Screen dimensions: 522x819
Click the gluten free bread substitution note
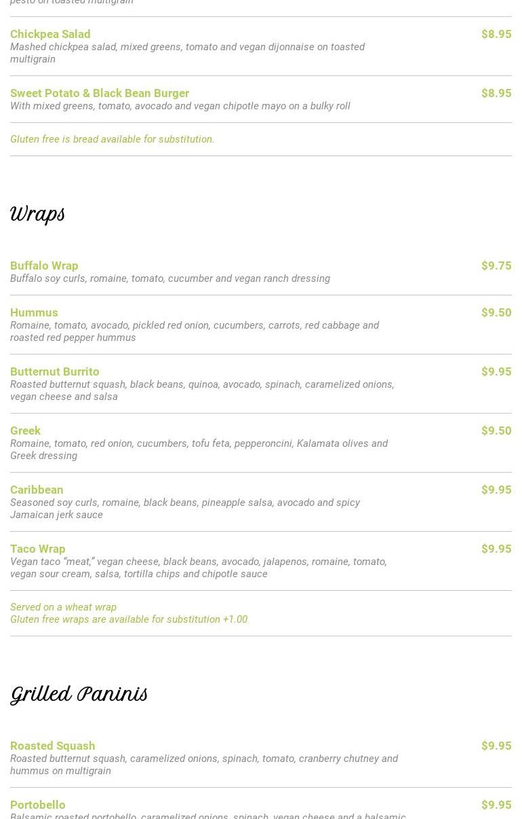(113, 139)
